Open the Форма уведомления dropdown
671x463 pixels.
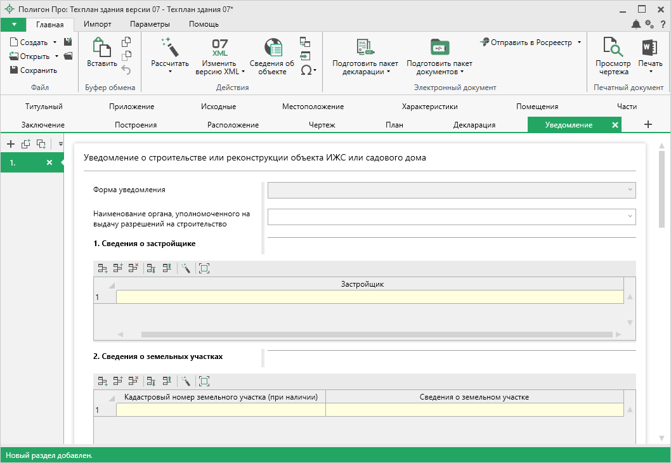click(x=629, y=190)
